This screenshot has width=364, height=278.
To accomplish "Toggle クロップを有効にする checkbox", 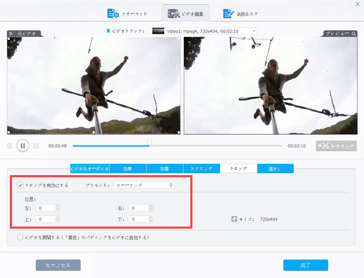I will (20, 185).
